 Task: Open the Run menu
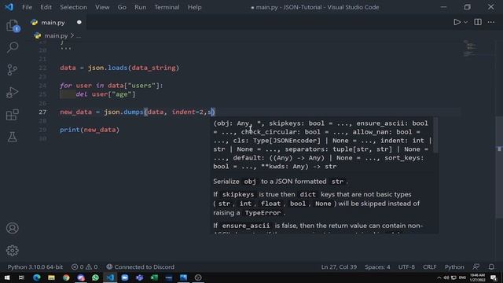pos(140,7)
